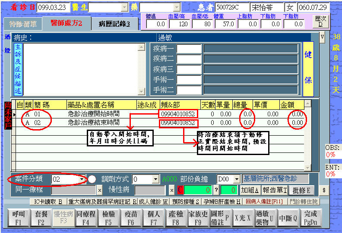This screenshot has height=233, width=342.
Task: Click the x button beside 同一療程 field
Action: click(x=99, y=190)
